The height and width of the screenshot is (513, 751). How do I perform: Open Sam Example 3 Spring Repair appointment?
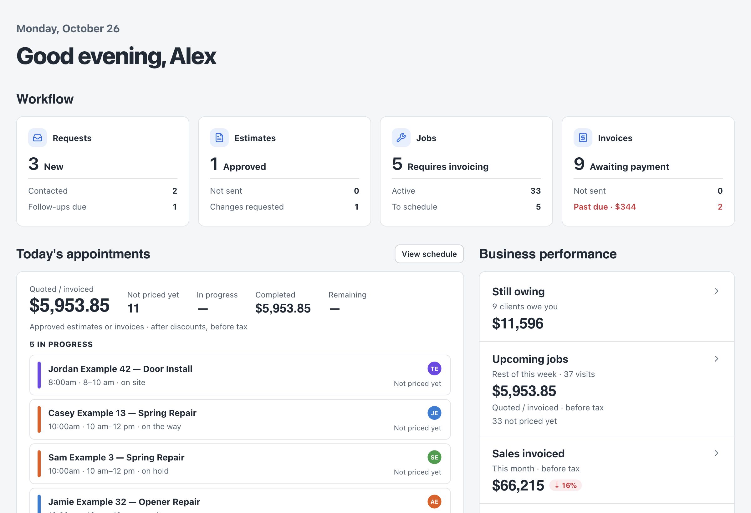(240, 464)
